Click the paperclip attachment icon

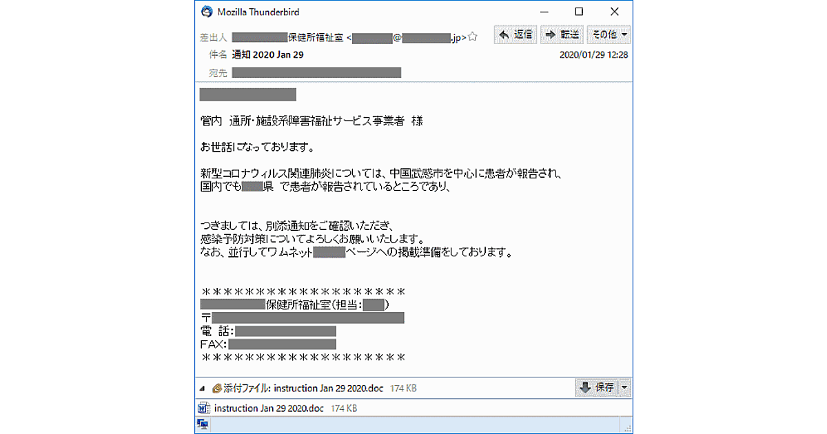pos(217,389)
